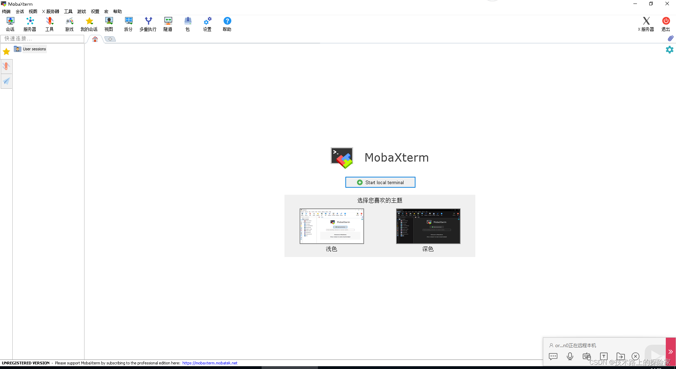
Task: Select the Tools knife sidebar tab
Action: (x=6, y=66)
